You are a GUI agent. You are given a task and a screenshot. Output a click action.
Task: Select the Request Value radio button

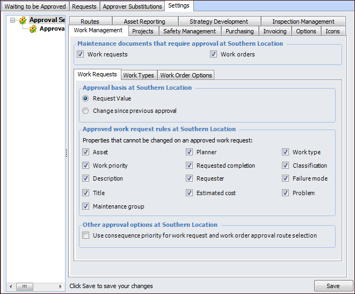click(x=85, y=99)
